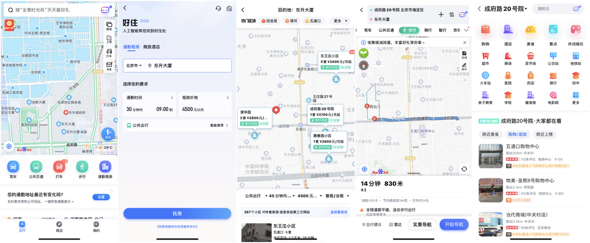
Task: Switch to the 商旅酒店 tab
Action: [151, 47]
